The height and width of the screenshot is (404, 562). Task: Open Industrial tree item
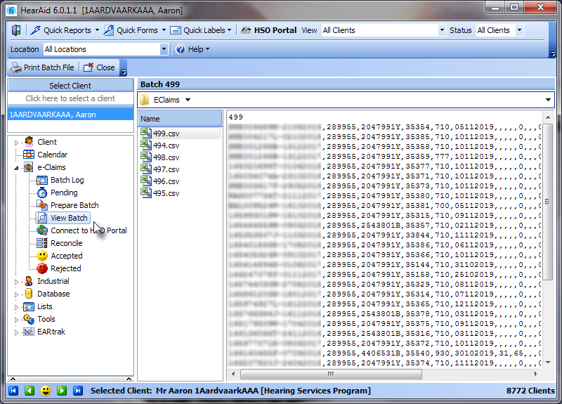coord(53,281)
